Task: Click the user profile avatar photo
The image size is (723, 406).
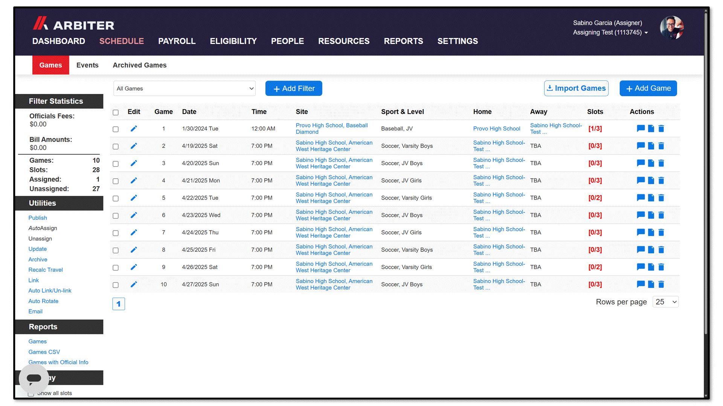Action: [x=672, y=28]
